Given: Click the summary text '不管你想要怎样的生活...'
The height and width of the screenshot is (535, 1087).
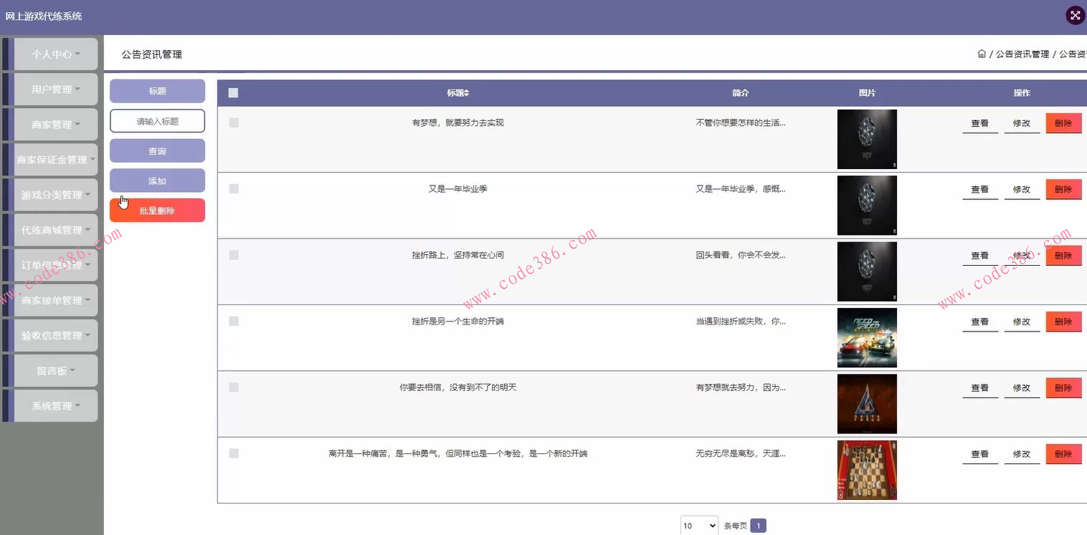Looking at the screenshot, I should 741,122.
